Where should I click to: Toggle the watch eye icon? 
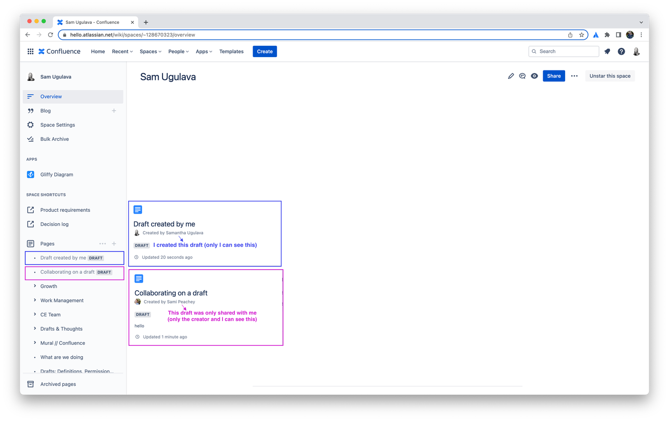coord(534,76)
